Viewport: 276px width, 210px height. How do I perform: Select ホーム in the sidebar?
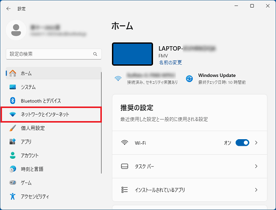[54, 73]
